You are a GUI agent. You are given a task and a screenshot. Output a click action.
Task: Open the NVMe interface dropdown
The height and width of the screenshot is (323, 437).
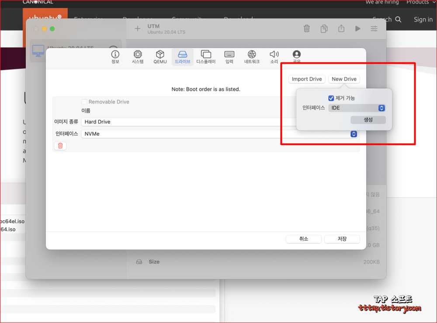(x=219, y=134)
